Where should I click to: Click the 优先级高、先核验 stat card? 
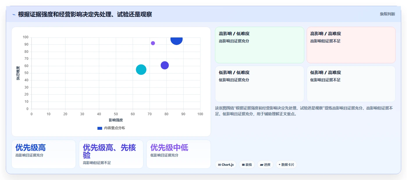111,154
